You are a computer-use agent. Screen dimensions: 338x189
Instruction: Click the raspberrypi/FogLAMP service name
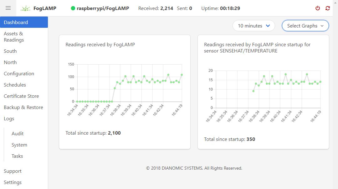[103, 8]
